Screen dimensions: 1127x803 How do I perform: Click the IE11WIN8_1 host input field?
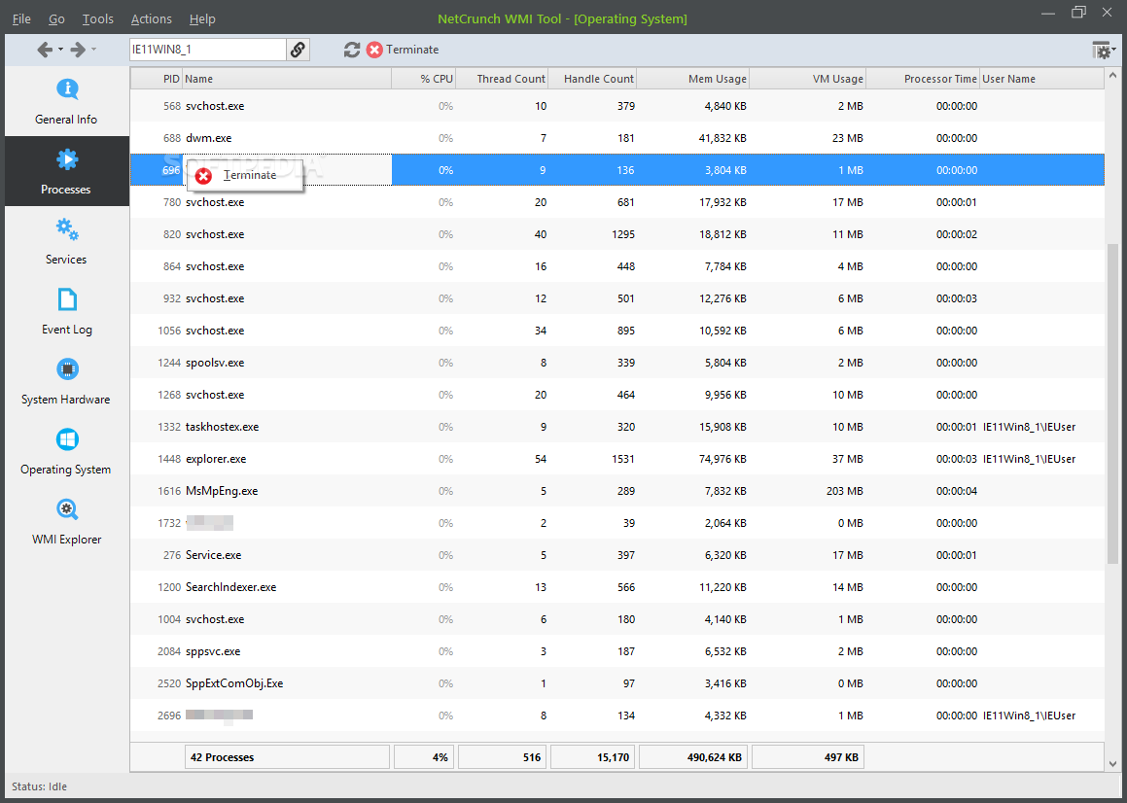[208, 50]
